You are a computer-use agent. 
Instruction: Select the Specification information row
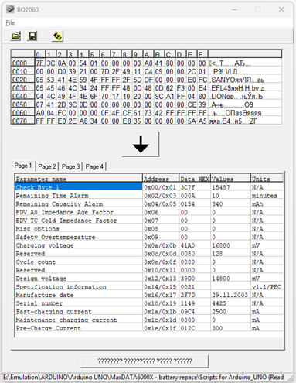point(149,286)
